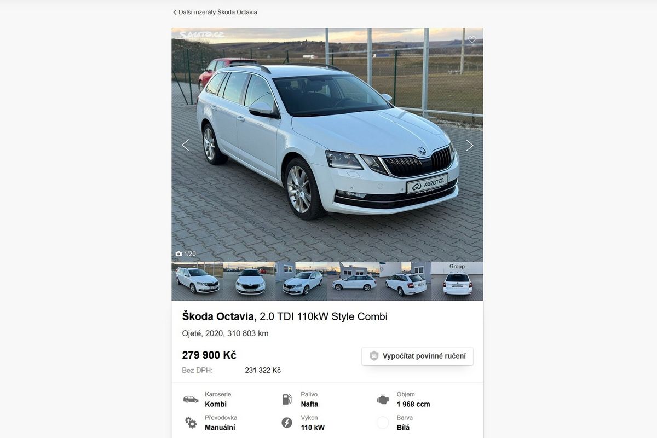Add listing to favorites with heart icon
Image resolution: width=657 pixels, height=438 pixels.
[471, 39]
